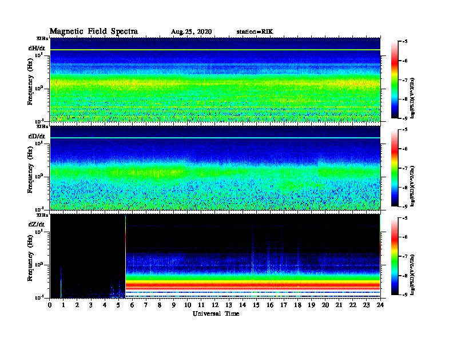Screen dimensions: 453x350
Task: Select the 'Aug 25, 2020' date text
Action: pyautogui.click(x=191, y=32)
